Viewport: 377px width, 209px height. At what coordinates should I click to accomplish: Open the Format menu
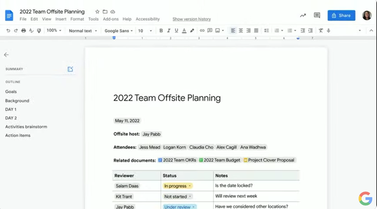77,19
